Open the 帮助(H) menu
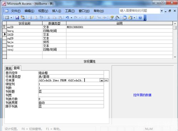 99,11
